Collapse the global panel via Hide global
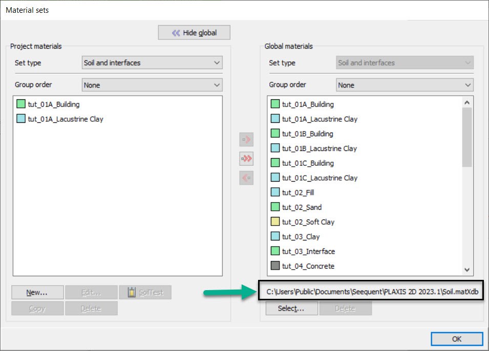Image resolution: width=489 pixels, height=351 pixels. tap(194, 32)
